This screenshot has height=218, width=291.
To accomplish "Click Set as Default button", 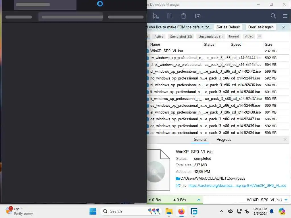I will click(228, 27).
